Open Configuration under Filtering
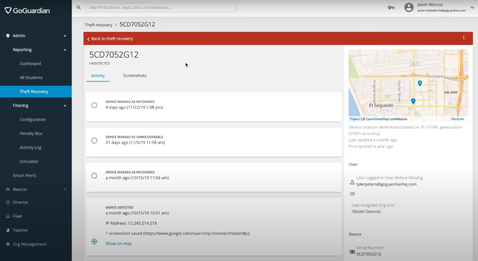The width and height of the screenshot is (478, 261). pos(33,120)
